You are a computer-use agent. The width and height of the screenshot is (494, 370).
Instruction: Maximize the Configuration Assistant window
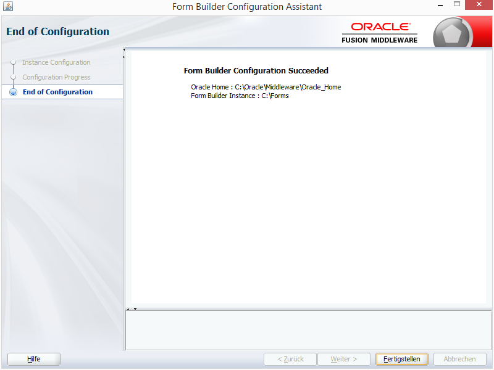tap(457, 4)
